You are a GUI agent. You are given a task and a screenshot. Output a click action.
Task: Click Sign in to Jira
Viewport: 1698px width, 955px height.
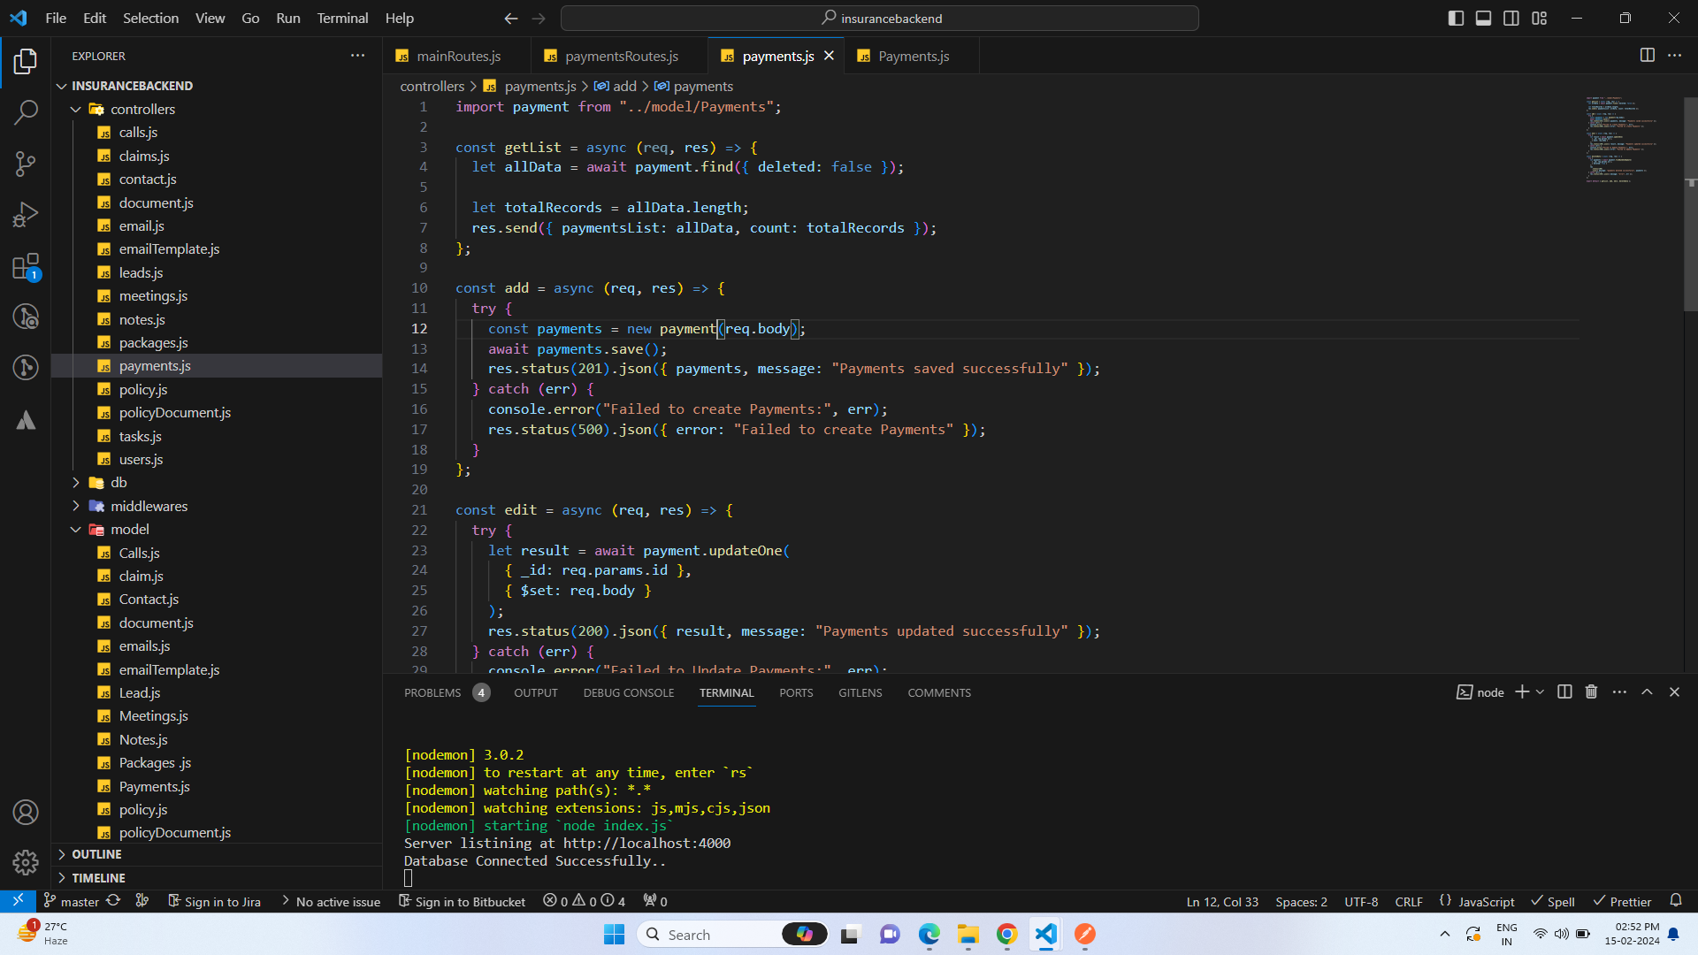[215, 902]
